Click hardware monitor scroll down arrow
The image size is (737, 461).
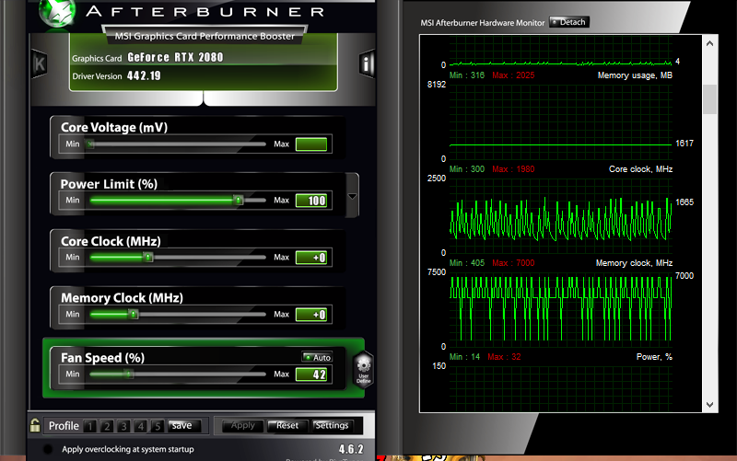click(709, 405)
